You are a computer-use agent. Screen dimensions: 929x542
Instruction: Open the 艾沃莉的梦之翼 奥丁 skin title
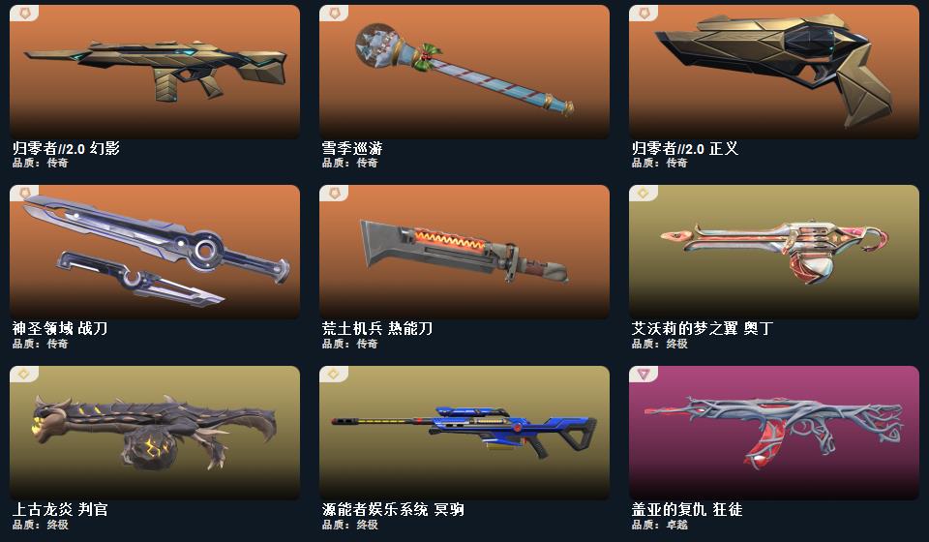point(703,328)
